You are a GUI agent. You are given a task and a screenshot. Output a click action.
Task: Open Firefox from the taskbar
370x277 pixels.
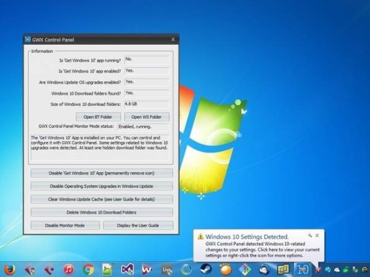10,270
